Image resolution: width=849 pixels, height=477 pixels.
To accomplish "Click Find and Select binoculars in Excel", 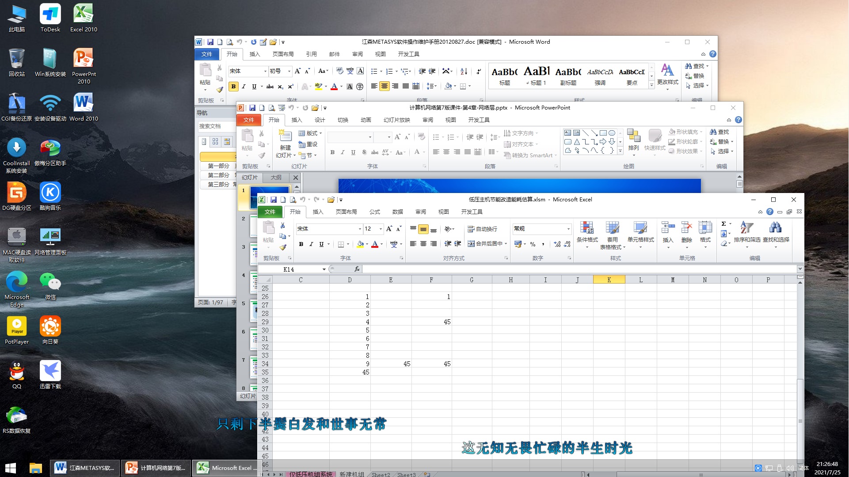I will click(x=776, y=235).
